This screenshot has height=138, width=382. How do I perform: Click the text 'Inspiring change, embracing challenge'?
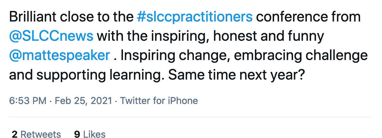(244, 56)
